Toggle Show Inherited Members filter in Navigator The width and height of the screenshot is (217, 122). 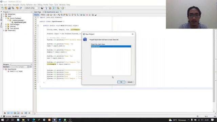tap(5, 113)
